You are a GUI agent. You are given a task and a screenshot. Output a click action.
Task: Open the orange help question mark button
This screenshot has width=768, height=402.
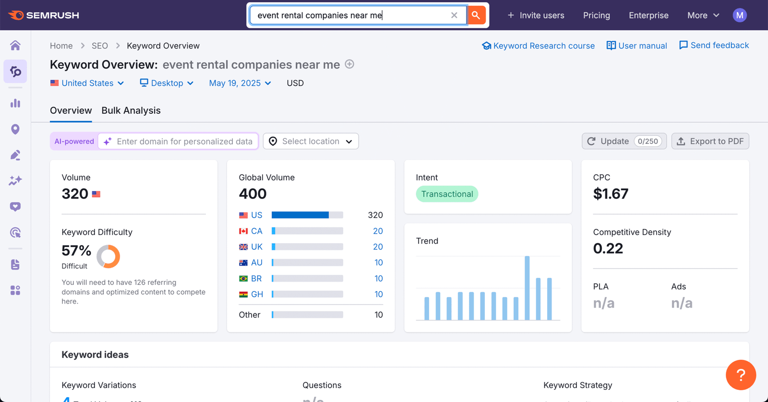tap(741, 375)
